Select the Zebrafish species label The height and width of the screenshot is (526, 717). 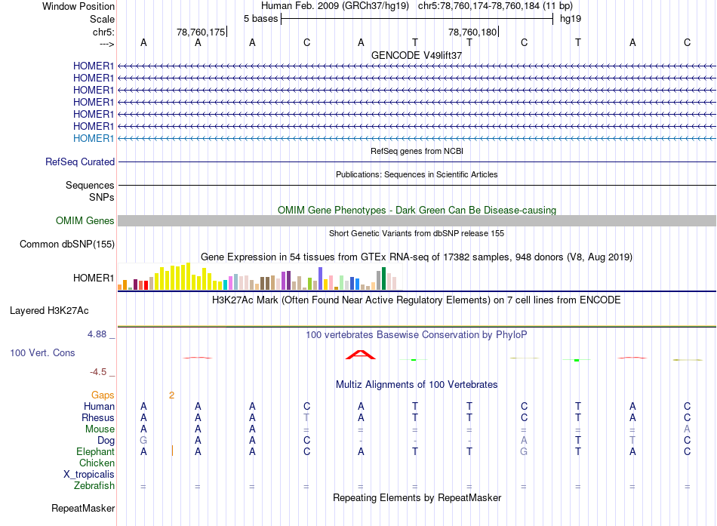click(94, 485)
